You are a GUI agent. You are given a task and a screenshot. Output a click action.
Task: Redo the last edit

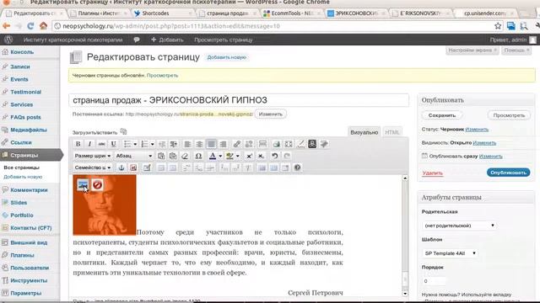(x=287, y=156)
